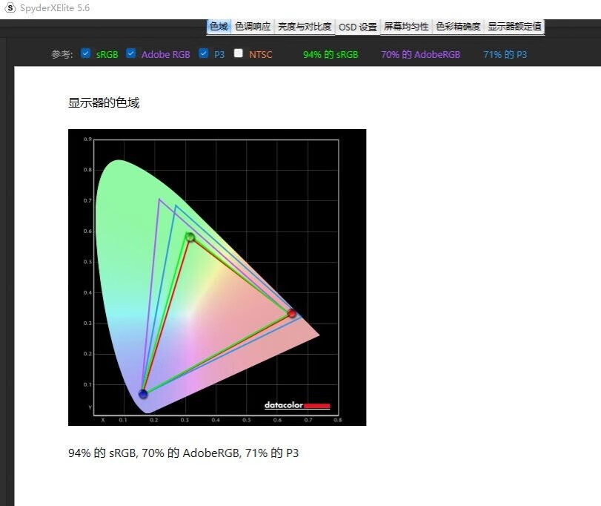Click the blue primary point on gamut chart

coord(143,394)
